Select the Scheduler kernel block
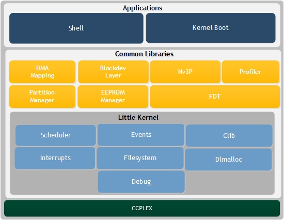284x220 pixels. click(x=56, y=135)
